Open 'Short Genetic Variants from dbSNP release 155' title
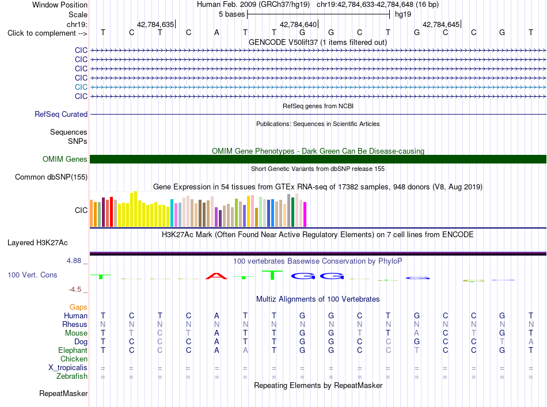The width and height of the screenshot is (547, 407). [318, 169]
